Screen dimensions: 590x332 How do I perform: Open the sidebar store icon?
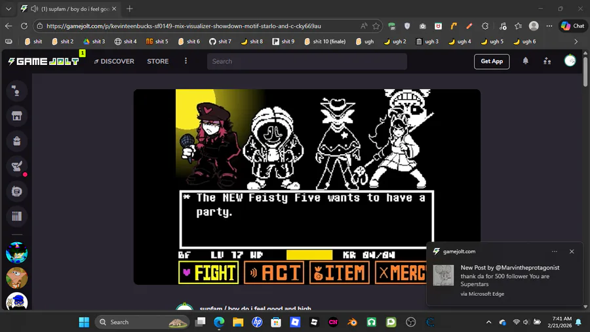16,116
